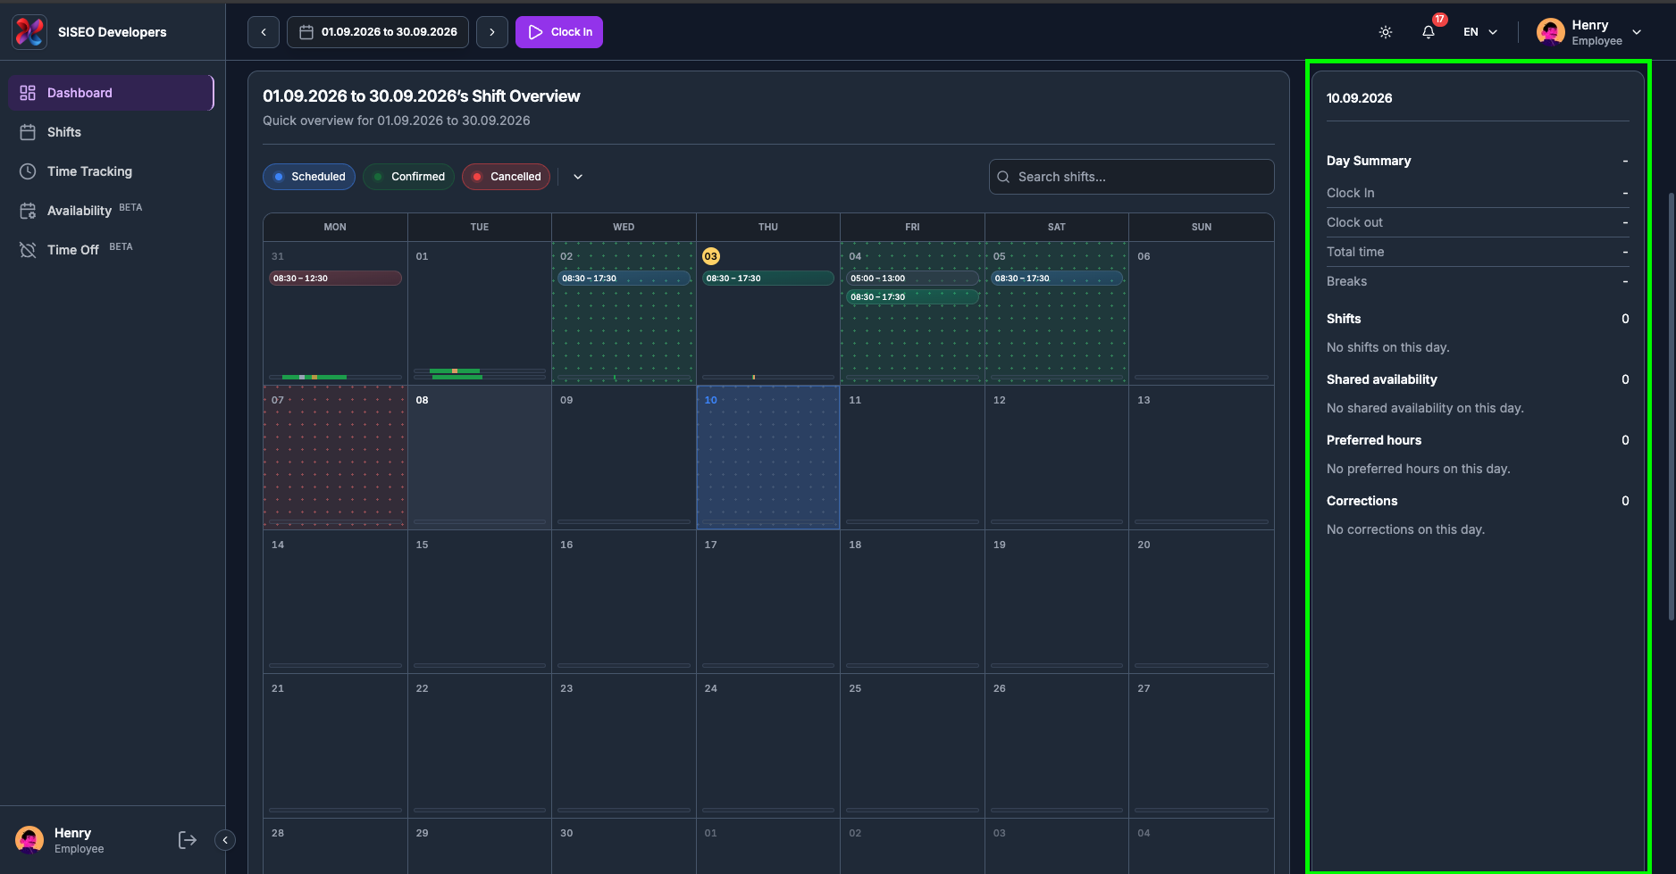The image size is (1676, 874).
Task: Select calendar day 10
Action: (768, 458)
